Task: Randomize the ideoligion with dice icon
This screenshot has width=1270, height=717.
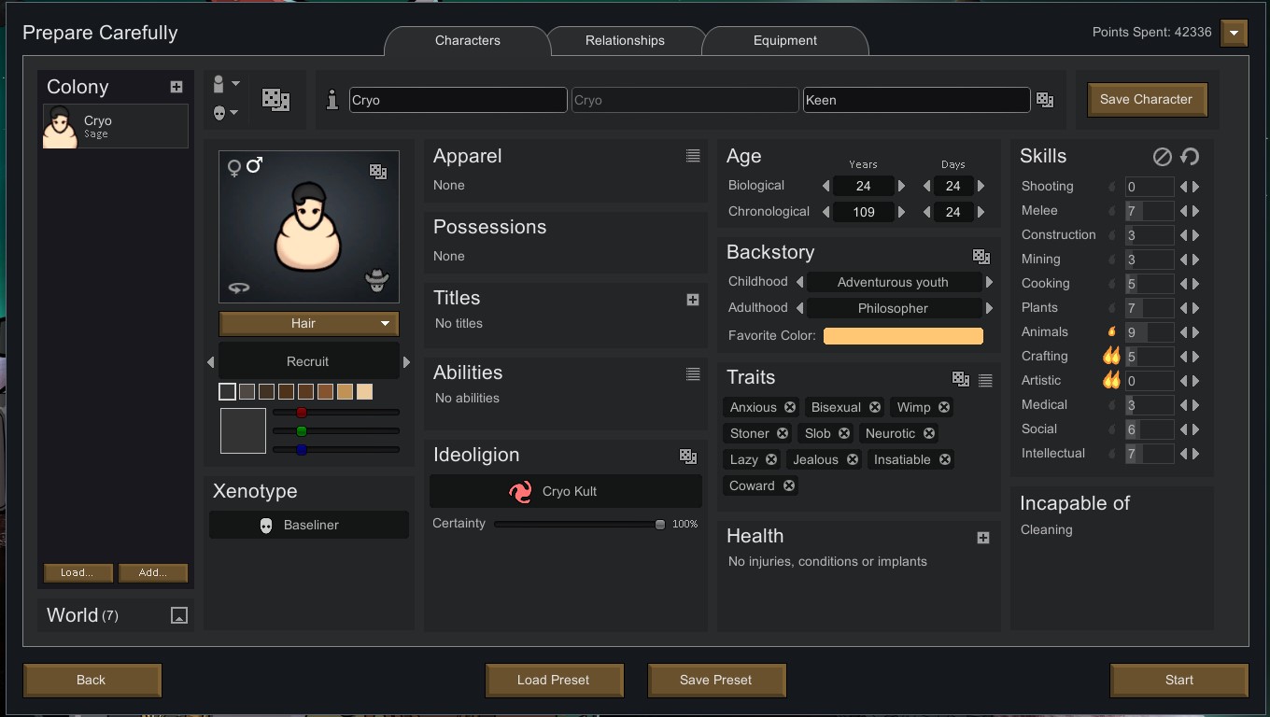Action: (x=688, y=457)
